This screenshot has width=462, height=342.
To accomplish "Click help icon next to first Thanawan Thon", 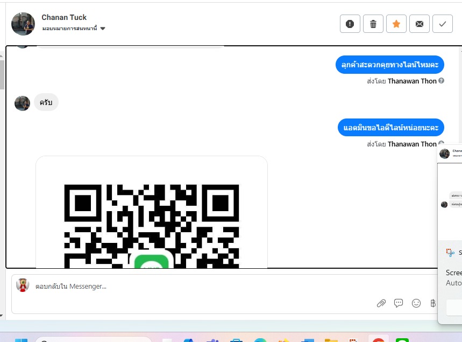I will 441,81.
